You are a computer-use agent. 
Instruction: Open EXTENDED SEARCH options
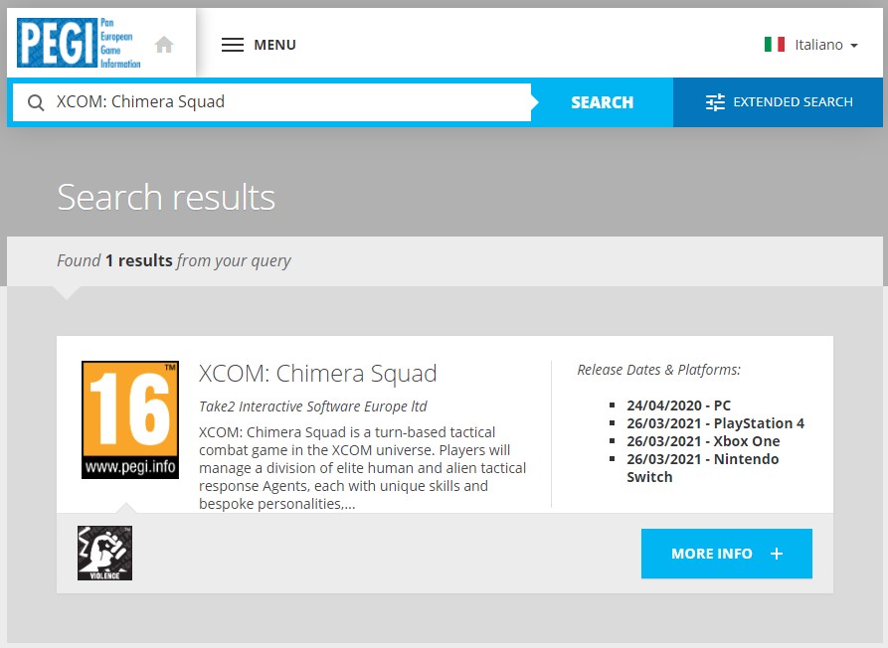(x=779, y=102)
